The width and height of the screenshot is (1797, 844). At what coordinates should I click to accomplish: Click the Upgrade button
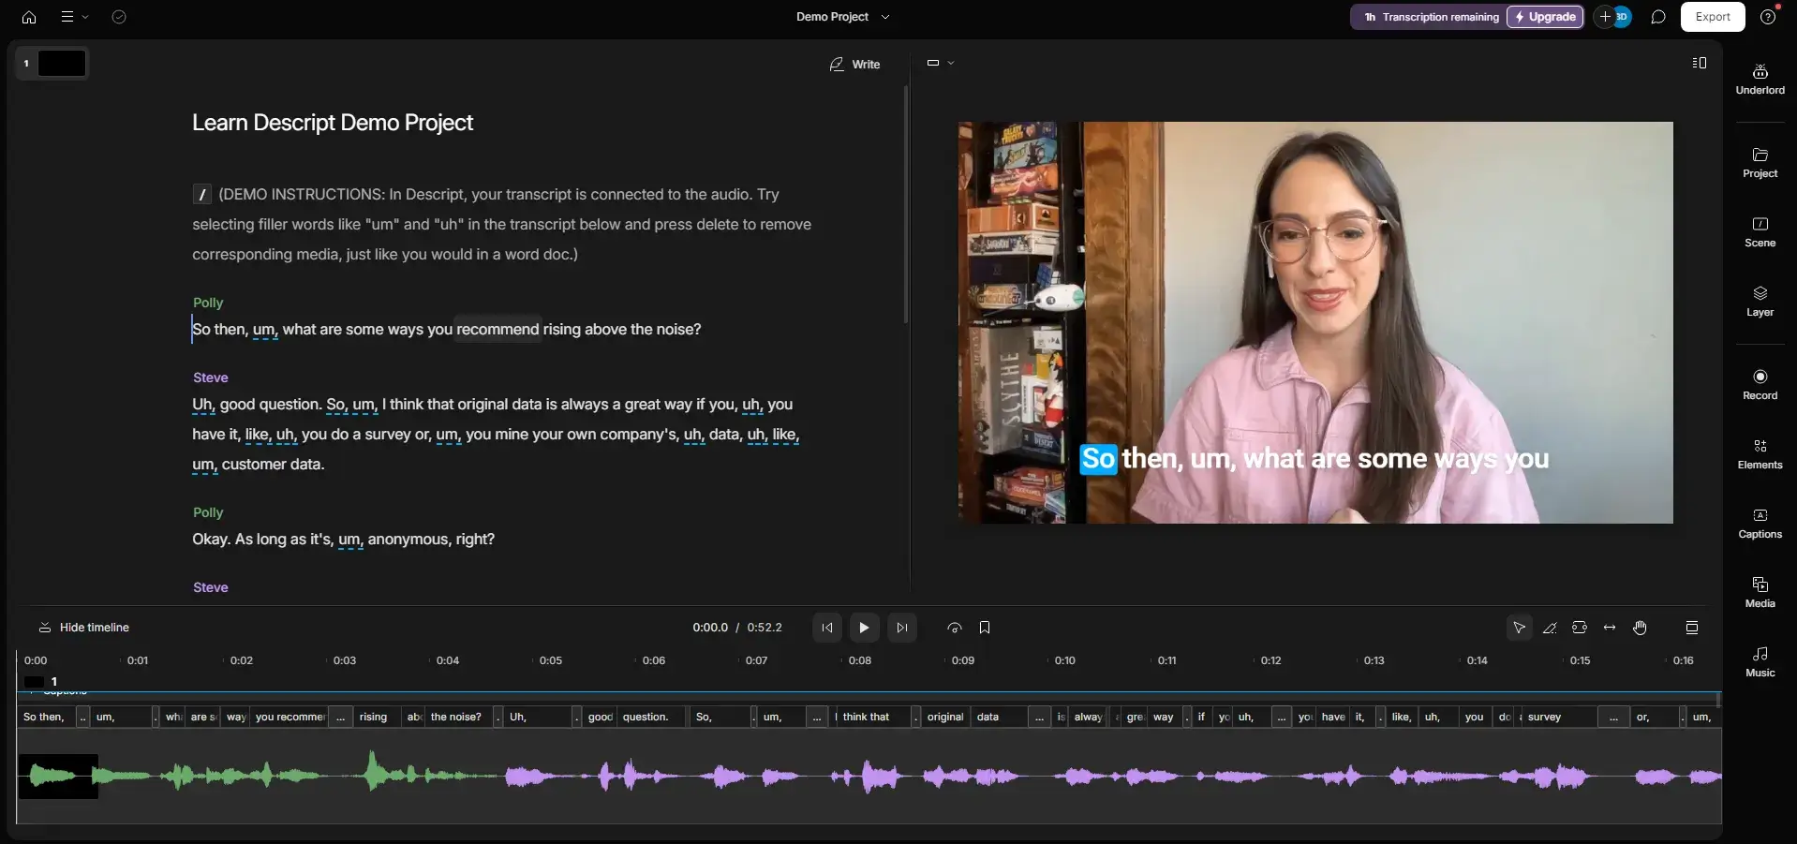pos(1545,17)
